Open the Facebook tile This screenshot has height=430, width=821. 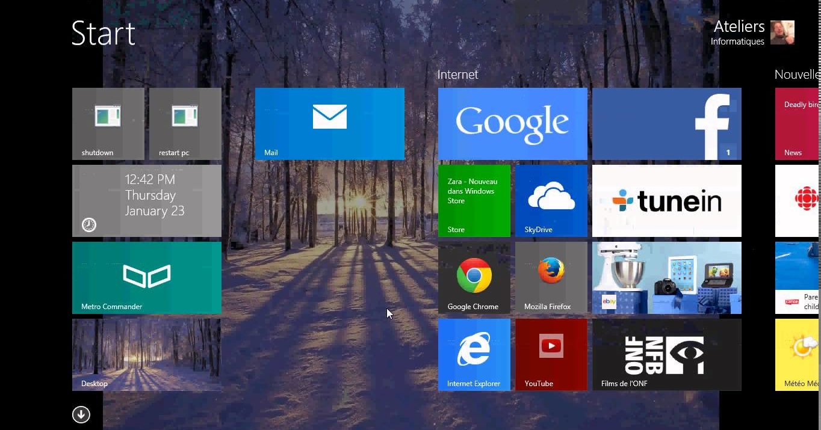(x=666, y=123)
